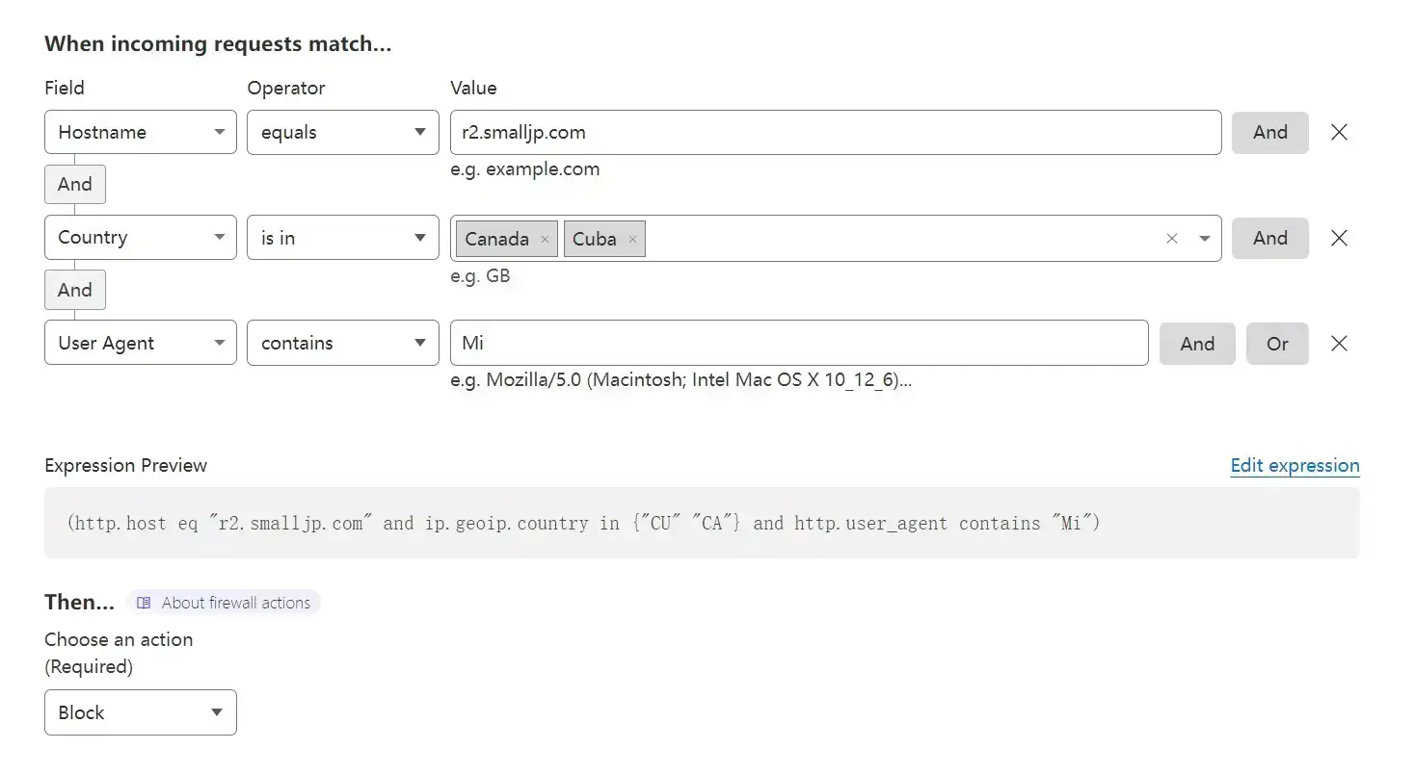Expand the Hostname field dropdown
The width and height of the screenshot is (1414, 775).
pos(141,133)
